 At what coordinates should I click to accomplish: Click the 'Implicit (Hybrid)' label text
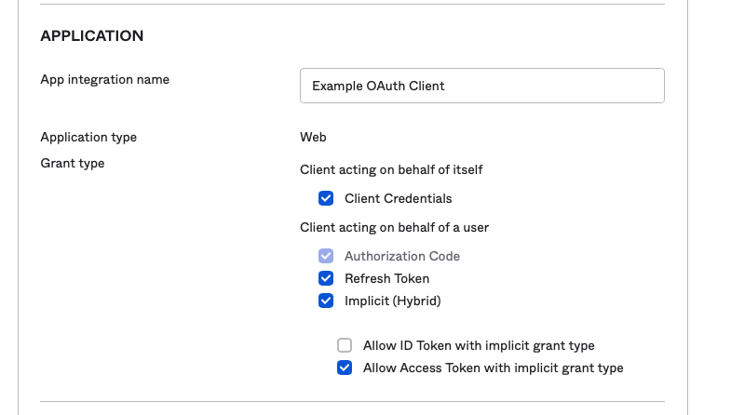click(x=393, y=301)
